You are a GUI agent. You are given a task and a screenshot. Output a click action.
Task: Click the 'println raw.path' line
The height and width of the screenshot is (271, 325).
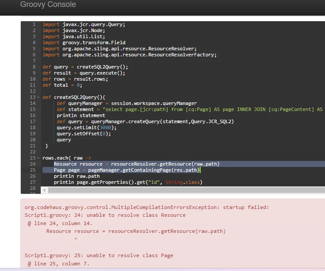(x=77, y=176)
